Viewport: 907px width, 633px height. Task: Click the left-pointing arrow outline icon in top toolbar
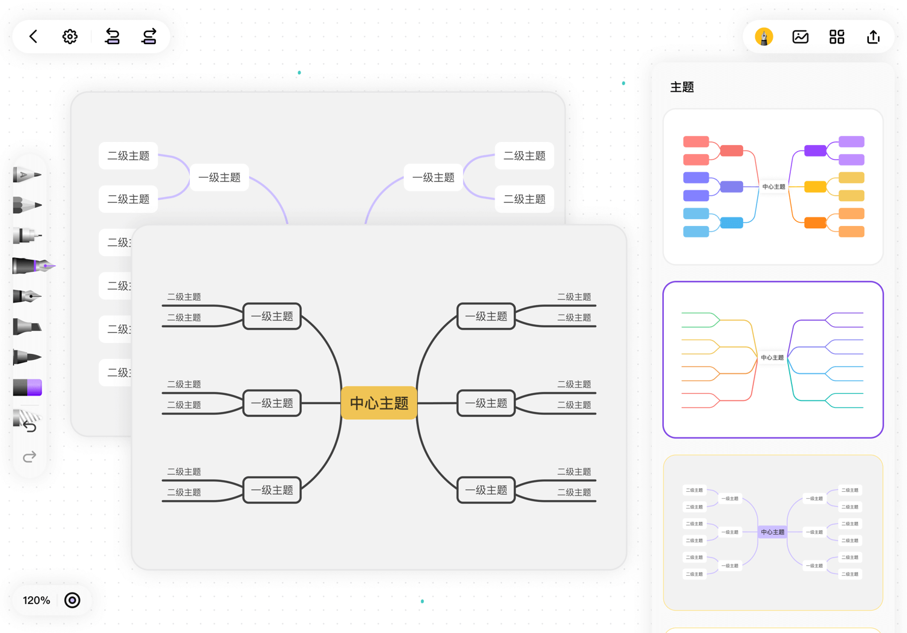click(x=112, y=37)
